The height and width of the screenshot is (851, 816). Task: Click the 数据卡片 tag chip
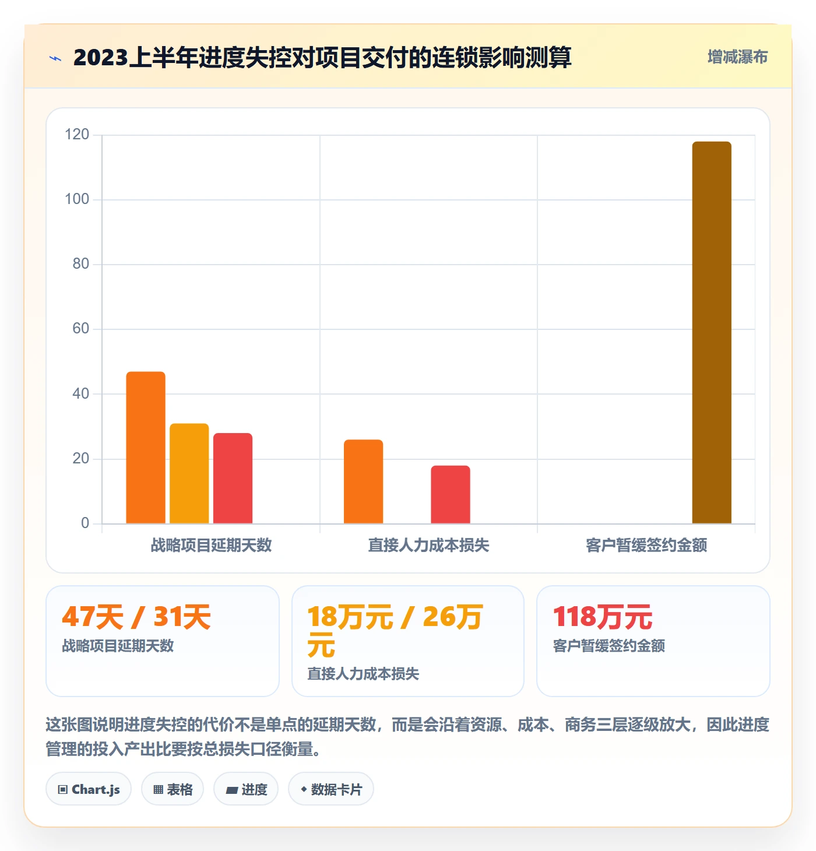(x=331, y=789)
